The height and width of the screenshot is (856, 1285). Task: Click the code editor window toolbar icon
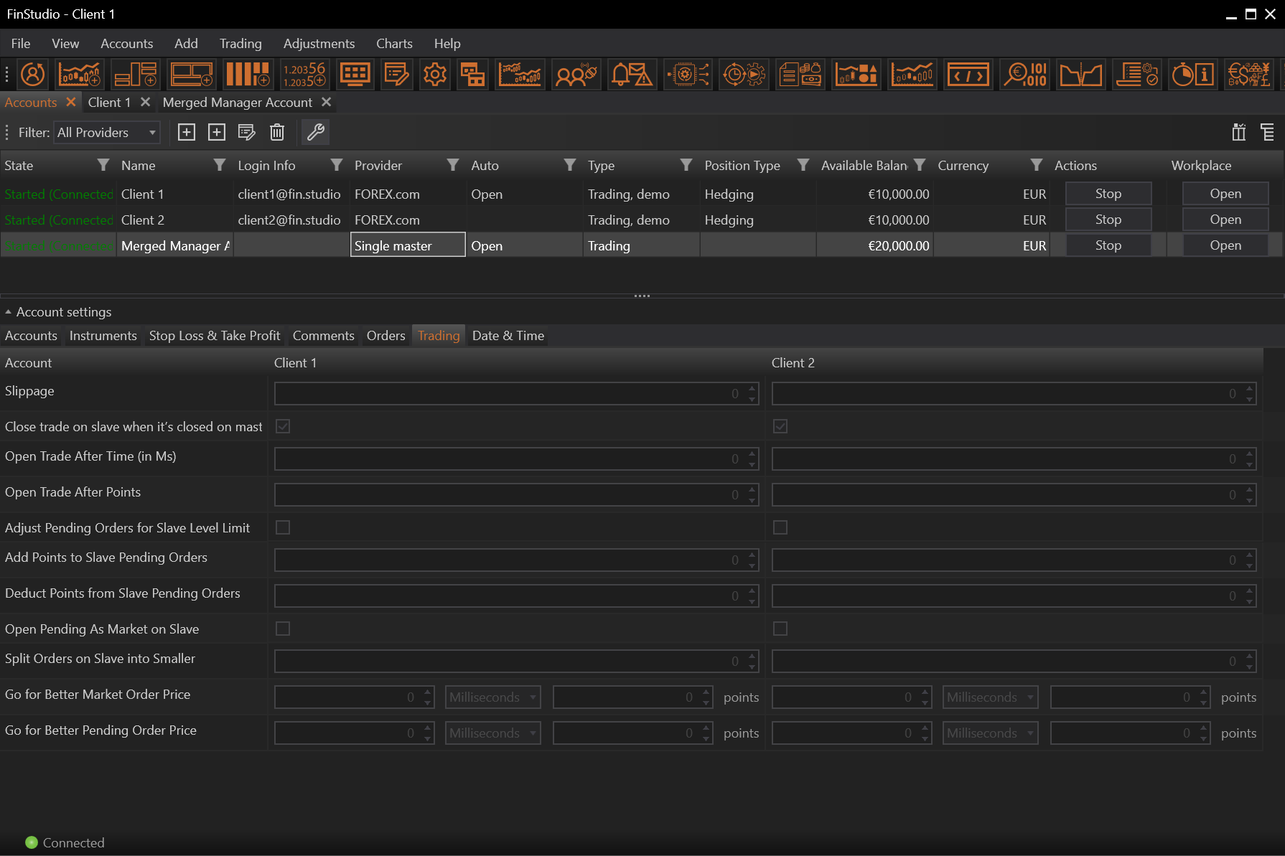coord(968,74)
